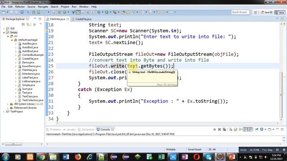Open the Navigate menu

pyautogui.click(x=43, y=7)
